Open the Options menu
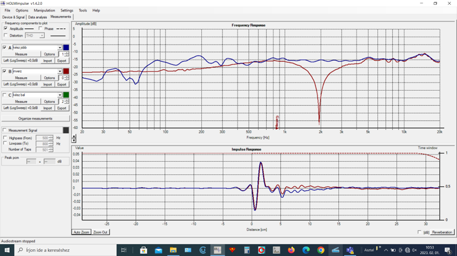The height and width of the screenshot is (256, 457). pyautogui.click(x=22, y=10)
